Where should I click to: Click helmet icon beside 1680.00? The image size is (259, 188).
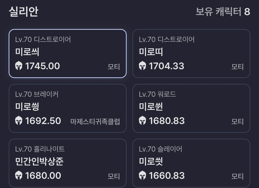coord(19,175)
